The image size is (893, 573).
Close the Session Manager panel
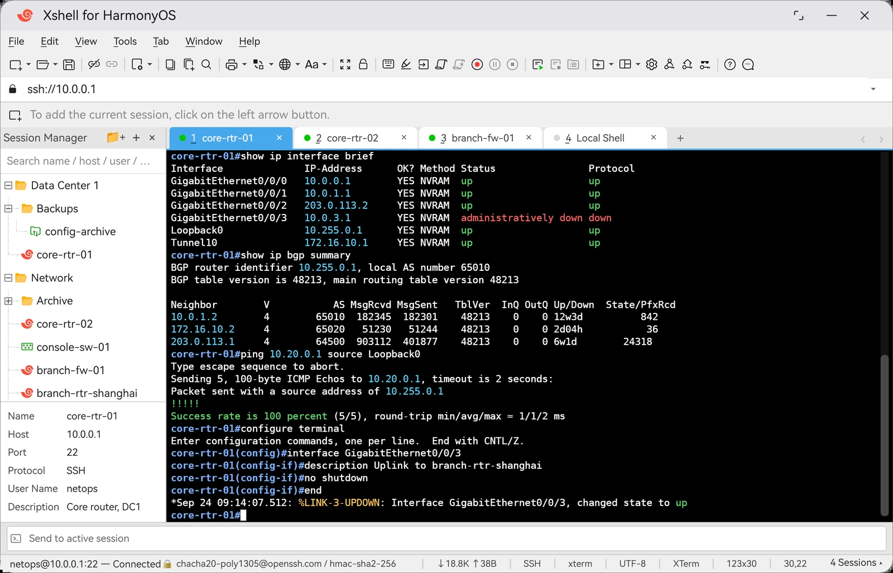(152, 137)
